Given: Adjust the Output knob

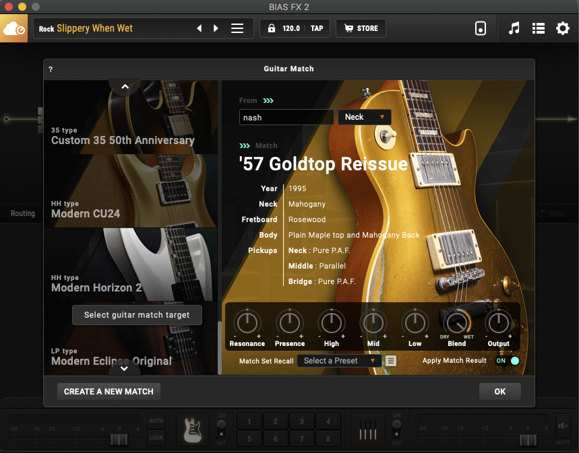Looking at the screenshot, I should click(499, 323).
